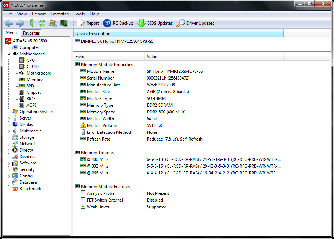Image resolution: width=334 pixels, height=239 pixels.
Task: Click the Memory Module Features group header
Action: [102, 187]
